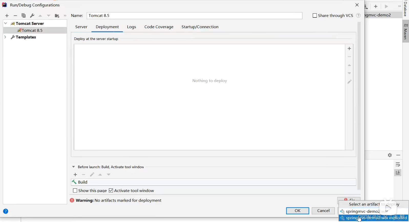This screenshot has height=222, width=409.
Task: Enable Share through VCS checkbox
Action: coord(315,15)
